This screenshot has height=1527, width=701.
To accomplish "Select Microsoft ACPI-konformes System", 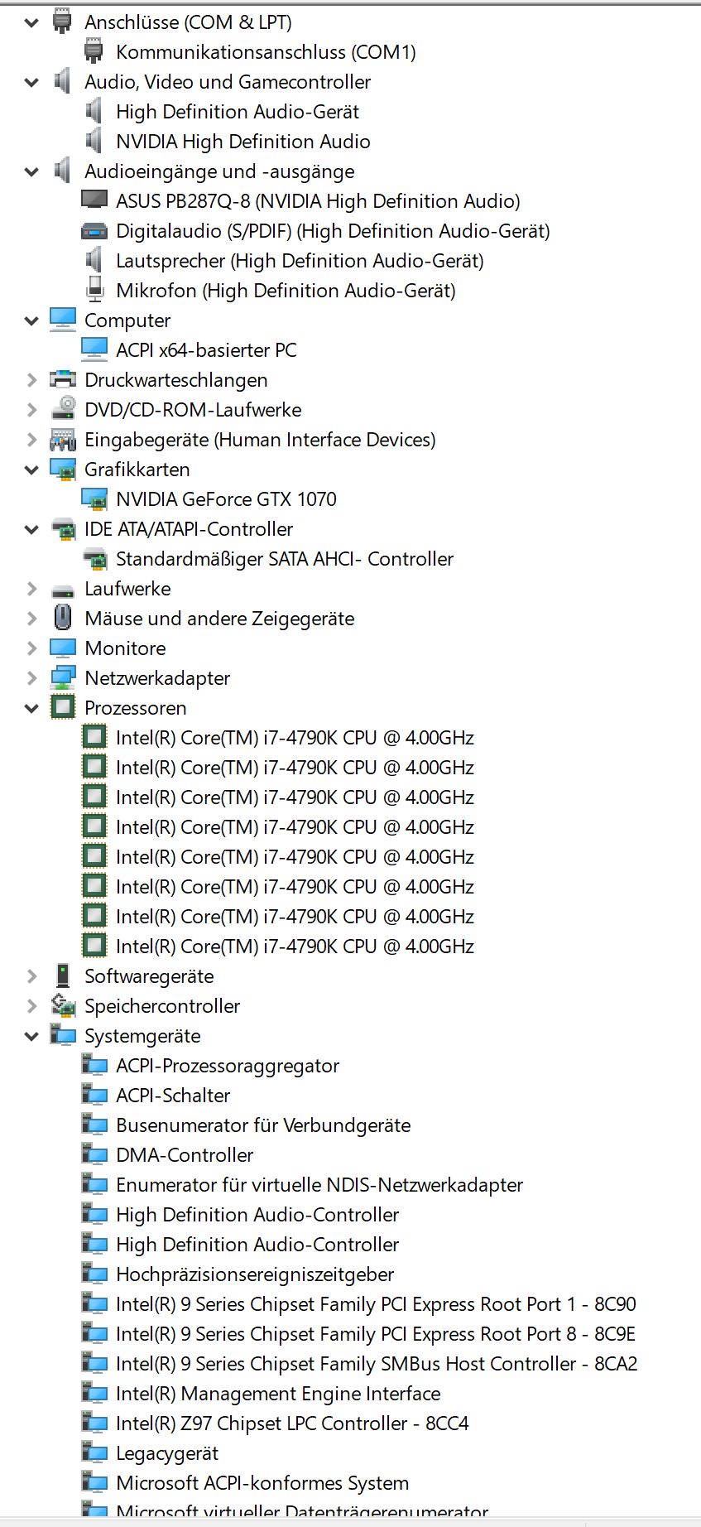I will pos(262,1483).
